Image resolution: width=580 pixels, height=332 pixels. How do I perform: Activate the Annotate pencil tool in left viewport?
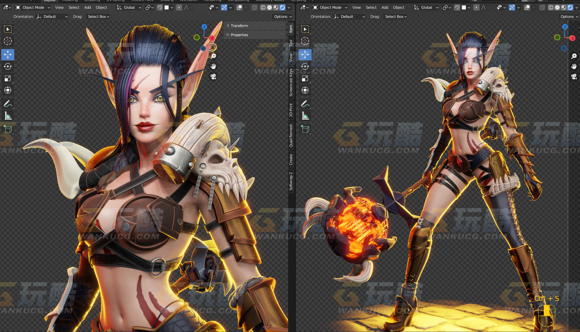pos(8,104)
